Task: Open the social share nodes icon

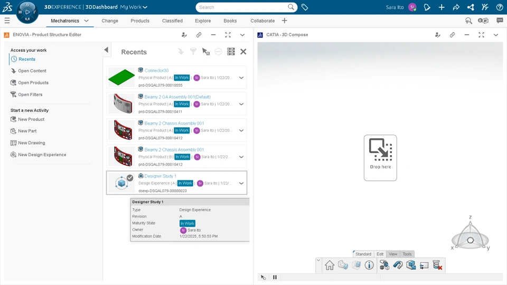Action: pyautogui.click(x=471, y=7)
